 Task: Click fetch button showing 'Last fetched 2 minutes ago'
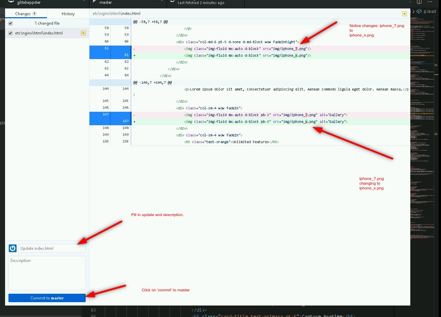(x=206, y=3)
